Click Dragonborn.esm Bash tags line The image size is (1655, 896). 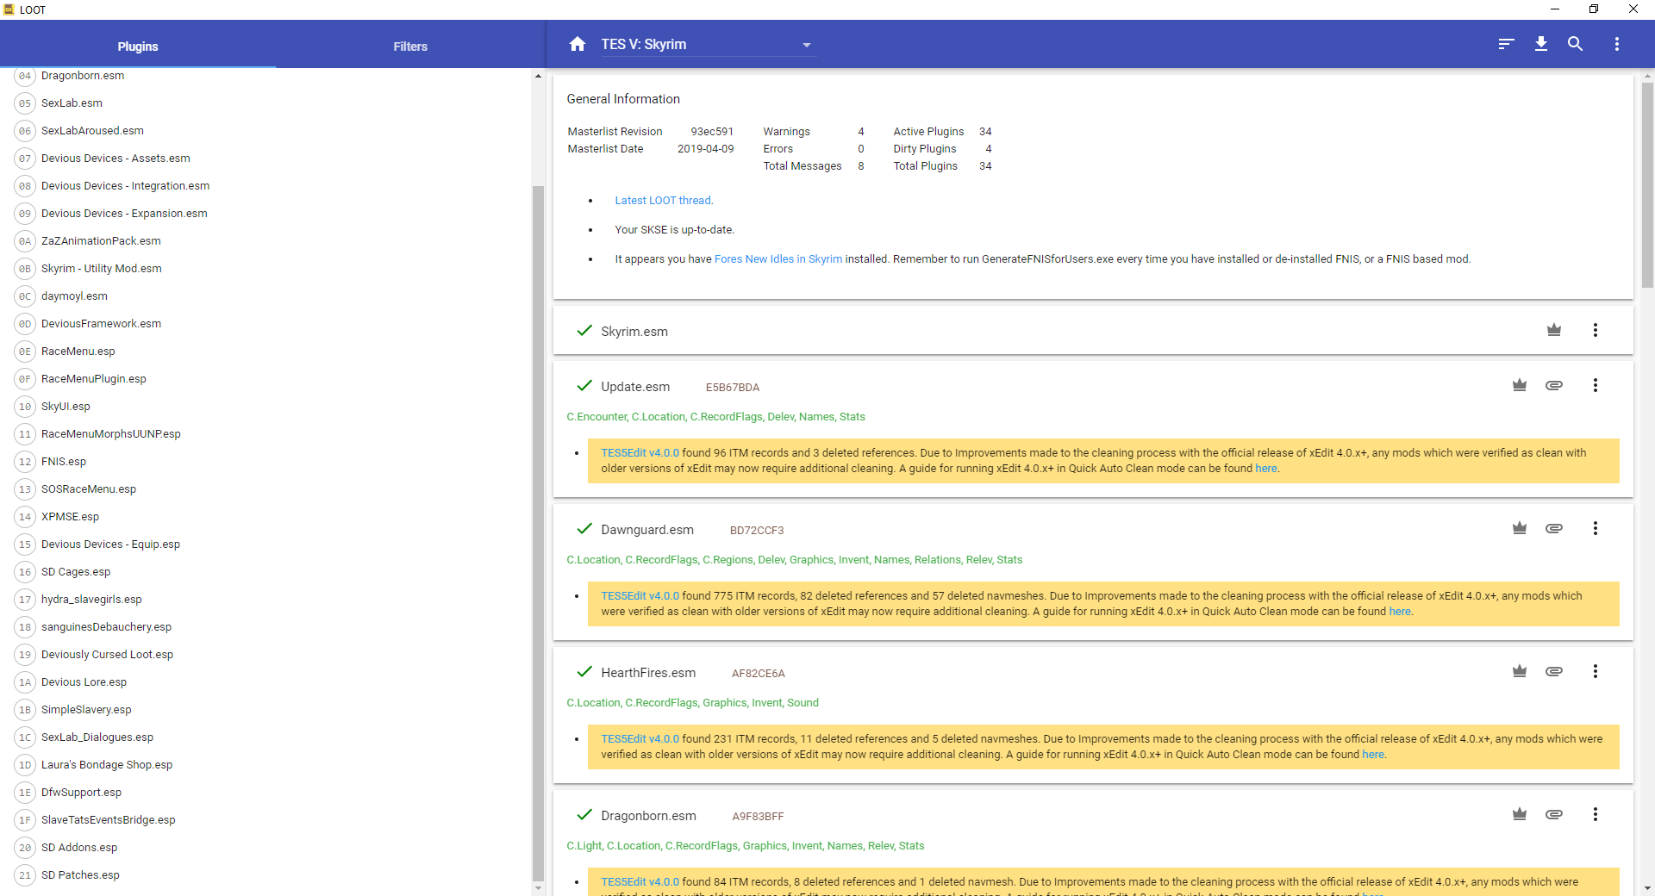pos(746,846)
